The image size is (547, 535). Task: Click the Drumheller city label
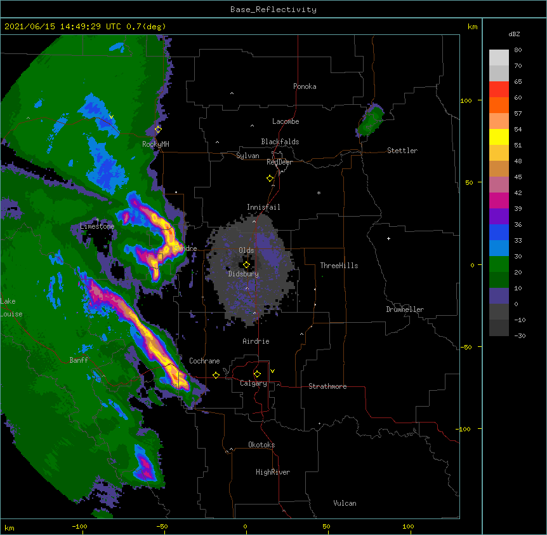click(405, 309)
